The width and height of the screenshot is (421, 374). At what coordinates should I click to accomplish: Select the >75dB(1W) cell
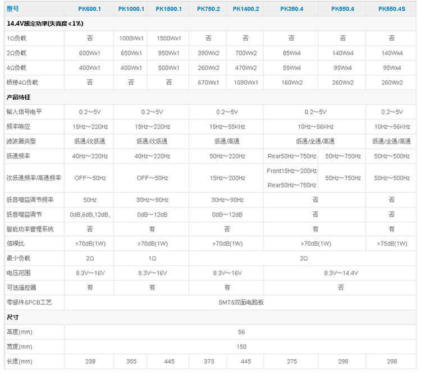click(392, 244)
